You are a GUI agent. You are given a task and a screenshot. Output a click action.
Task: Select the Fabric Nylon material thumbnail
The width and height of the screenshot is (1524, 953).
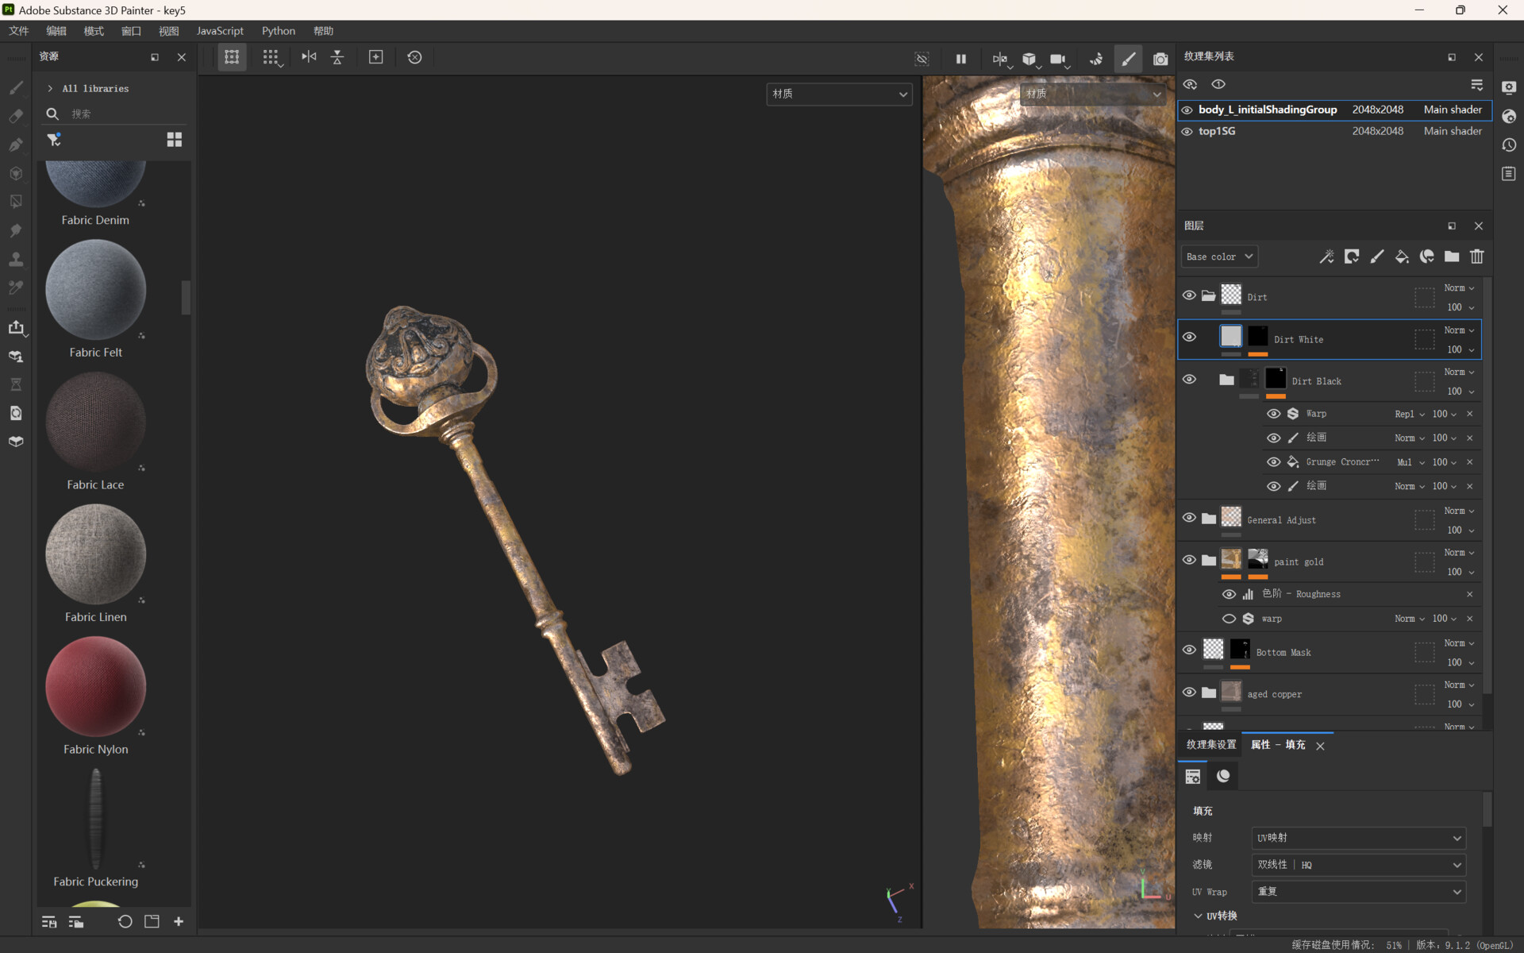(x=95, y=687)
